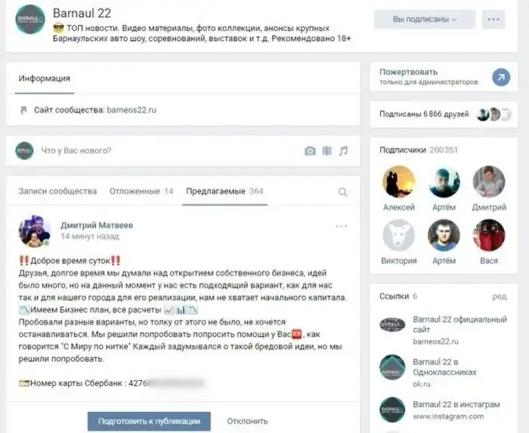Open the donate arrow button

[x=501, y=77]
